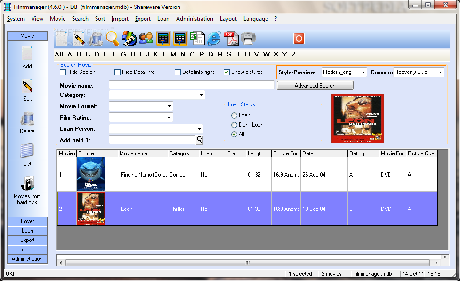Image resolution: width=460 pixels, height=281 pixels.
Task: Click the pencil edit toolbar icon
Action: [x=79, y=39]
